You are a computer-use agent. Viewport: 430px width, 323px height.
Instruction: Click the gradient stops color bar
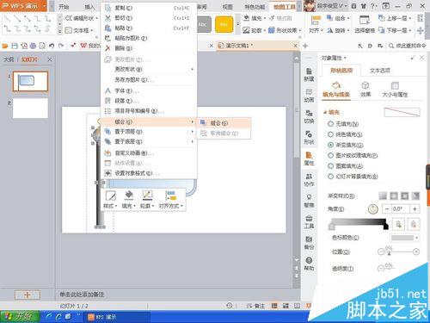[x=359, y=223]
